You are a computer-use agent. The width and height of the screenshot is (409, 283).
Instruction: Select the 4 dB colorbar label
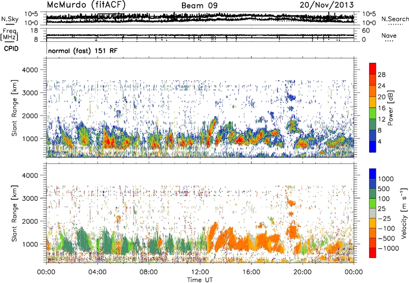tap(379, 141)
